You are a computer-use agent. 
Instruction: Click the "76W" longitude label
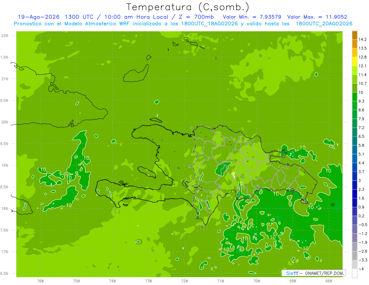click(40, 281)
